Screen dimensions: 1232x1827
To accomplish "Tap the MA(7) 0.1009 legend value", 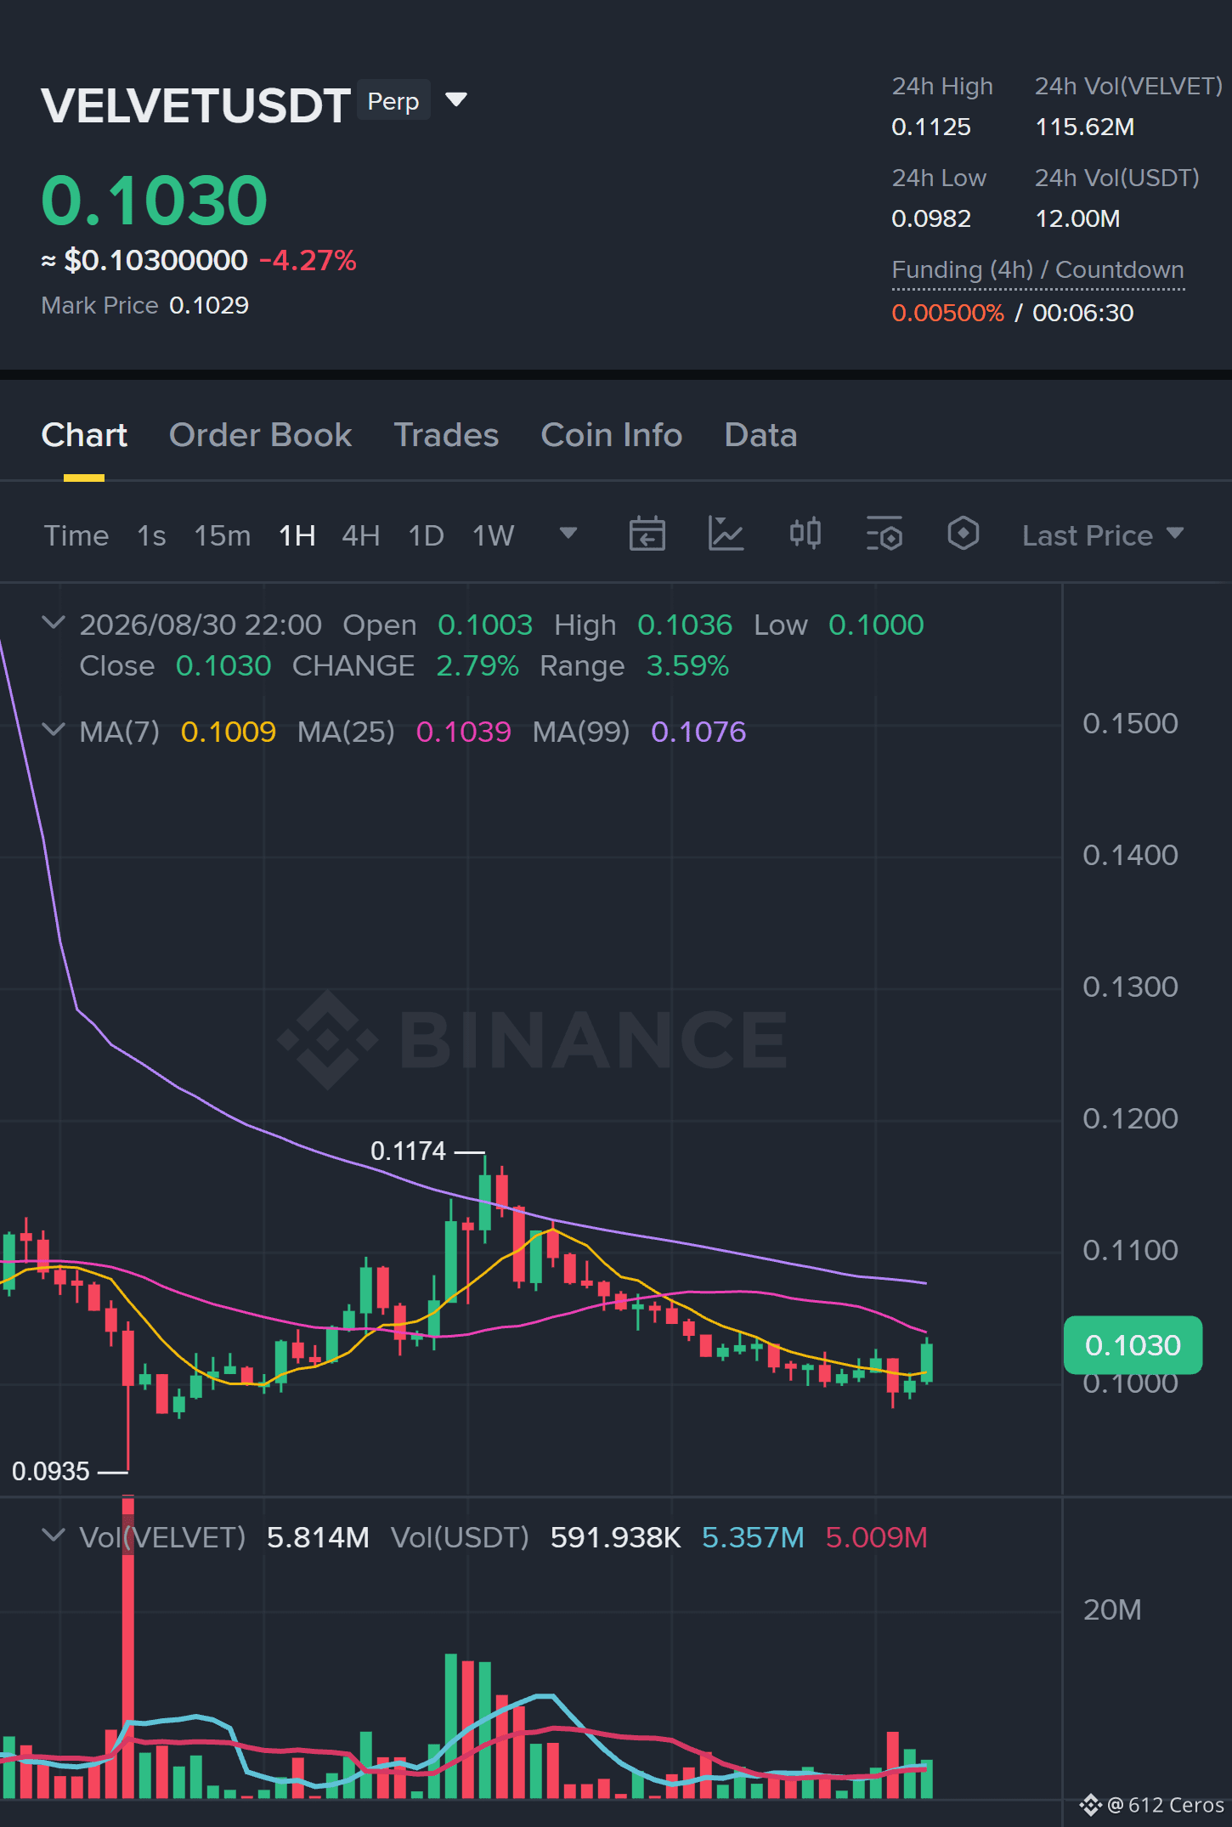I will (229, 732).
